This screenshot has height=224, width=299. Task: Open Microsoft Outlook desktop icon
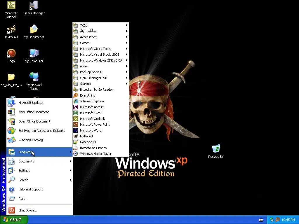click(x=11, y=10)
